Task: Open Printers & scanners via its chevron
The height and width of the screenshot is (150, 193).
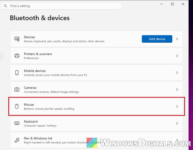Action: tap(177, 56)
